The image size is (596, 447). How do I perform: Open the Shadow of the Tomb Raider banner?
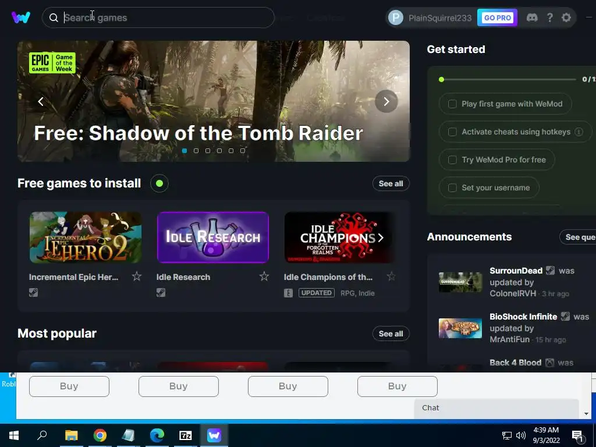pyautogui.click(x=213, y=101)
